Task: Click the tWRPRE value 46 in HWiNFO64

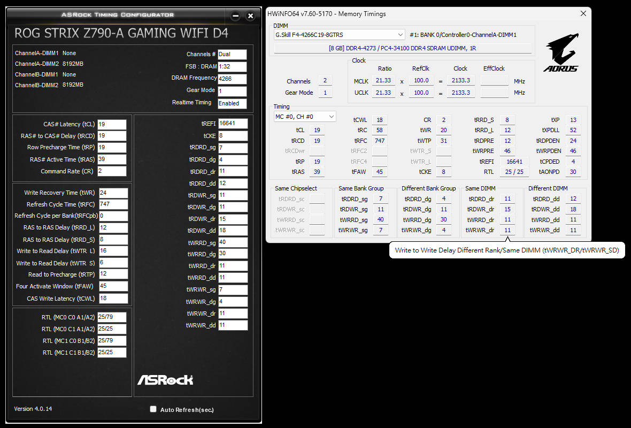Action: tap(507, 151)
